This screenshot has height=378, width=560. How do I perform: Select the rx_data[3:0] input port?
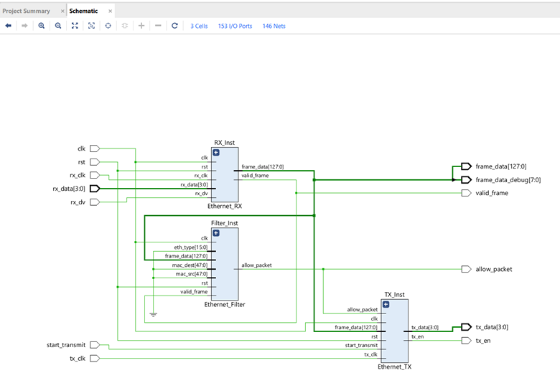[x=94, y=189]
